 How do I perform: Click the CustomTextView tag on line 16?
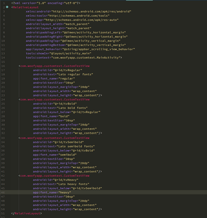54,66
